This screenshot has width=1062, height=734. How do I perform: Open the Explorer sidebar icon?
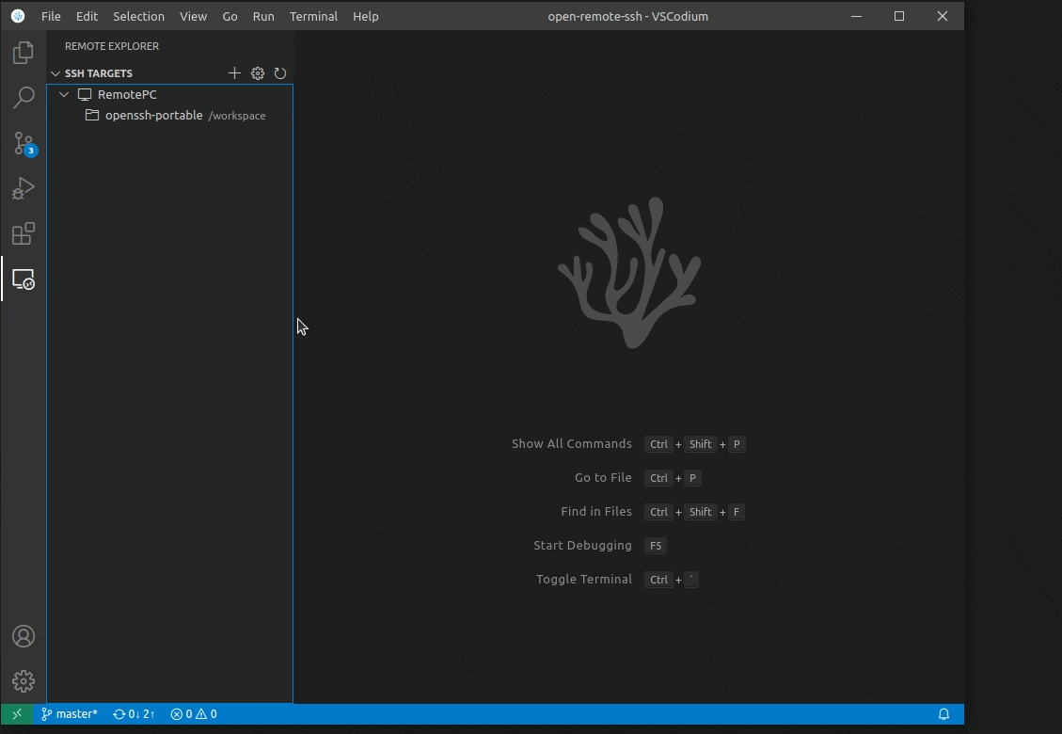click(x=23, y=53)
